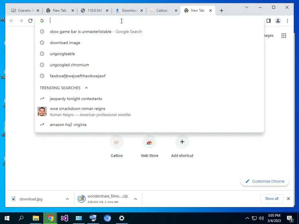
Task: Click the Roman Reigns thumbnail
Action: (42, 111)
